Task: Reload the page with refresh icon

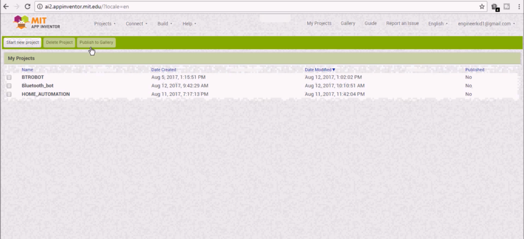Action: (x=28, y=7)
